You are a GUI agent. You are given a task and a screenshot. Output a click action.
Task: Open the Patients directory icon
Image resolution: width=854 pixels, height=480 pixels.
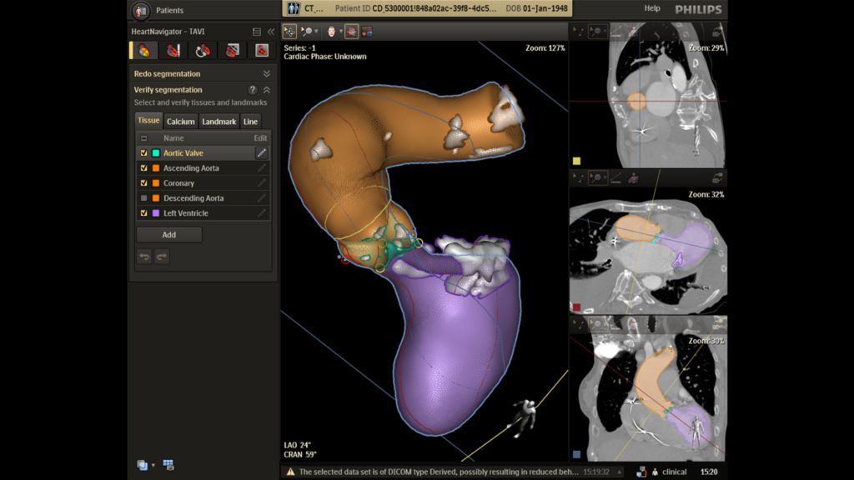[141, 10]
